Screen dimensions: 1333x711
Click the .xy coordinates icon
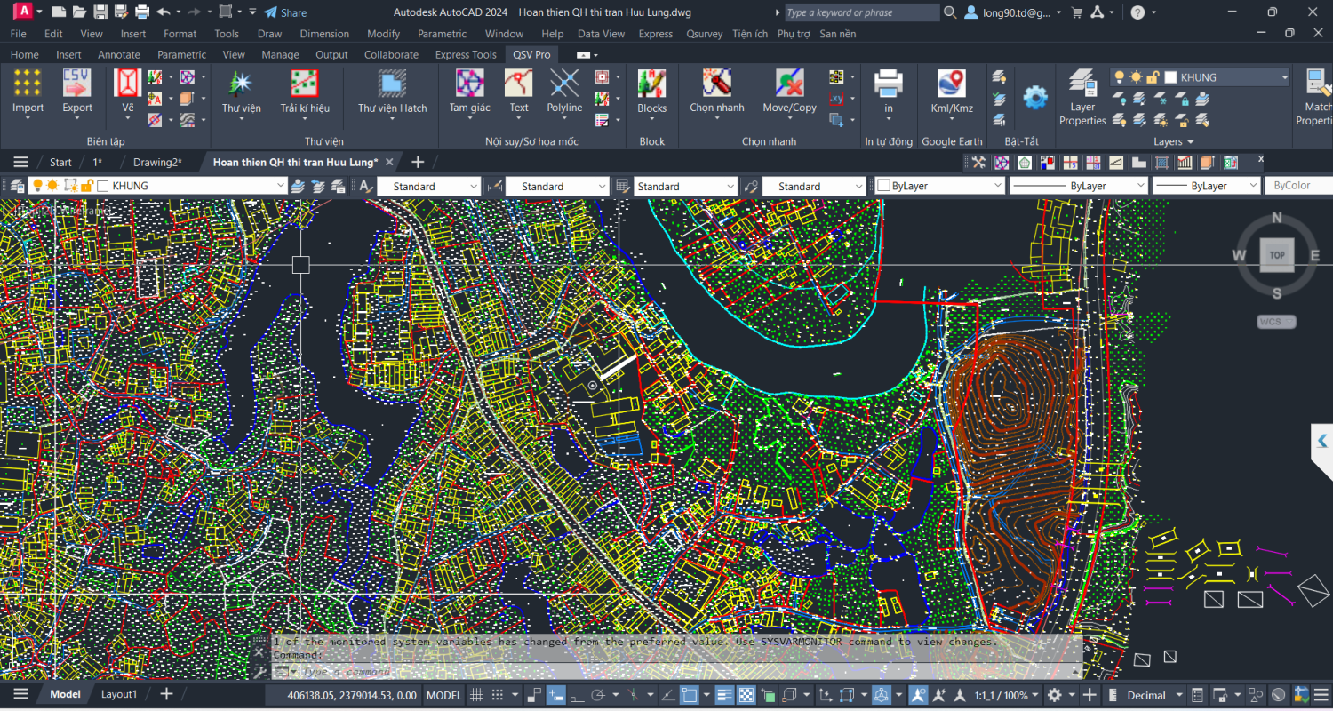click(x=836, y=99)
